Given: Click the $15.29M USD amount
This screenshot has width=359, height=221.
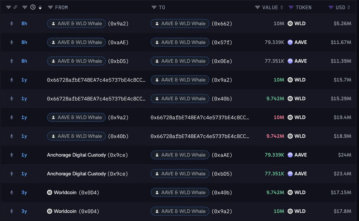Looking at the screenshot, I should tap(341, 99).
